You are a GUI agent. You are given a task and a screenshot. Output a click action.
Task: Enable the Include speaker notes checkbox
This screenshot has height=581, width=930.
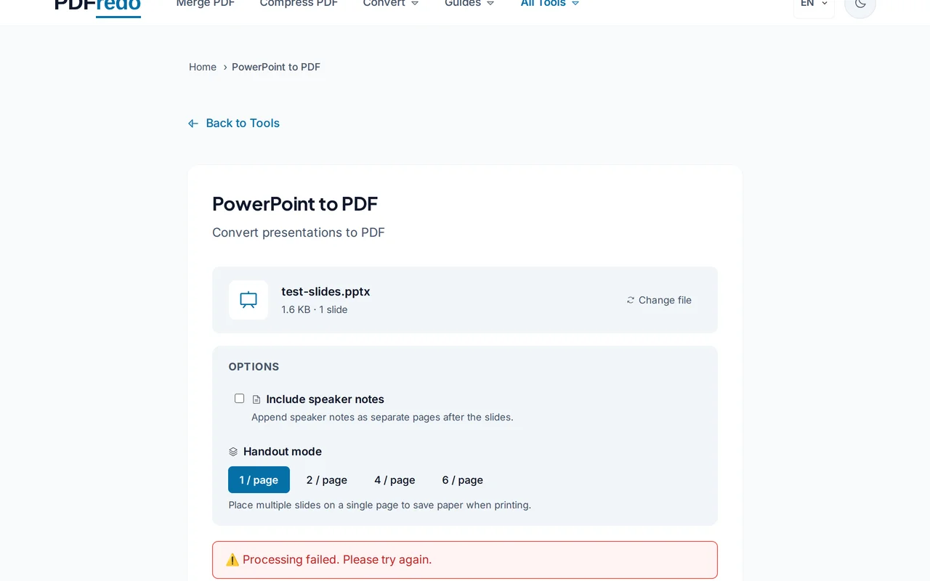(239, 398)
